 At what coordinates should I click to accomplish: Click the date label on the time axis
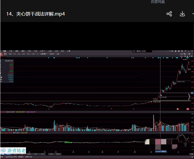(x=160, y=152)
